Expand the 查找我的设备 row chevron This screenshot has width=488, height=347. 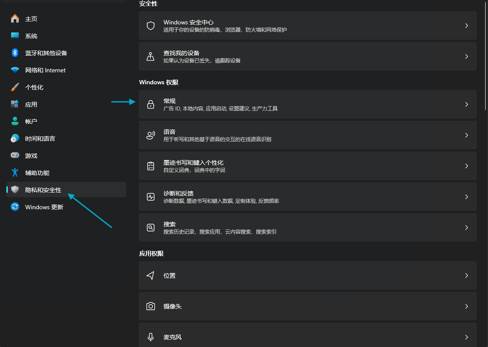467,56
